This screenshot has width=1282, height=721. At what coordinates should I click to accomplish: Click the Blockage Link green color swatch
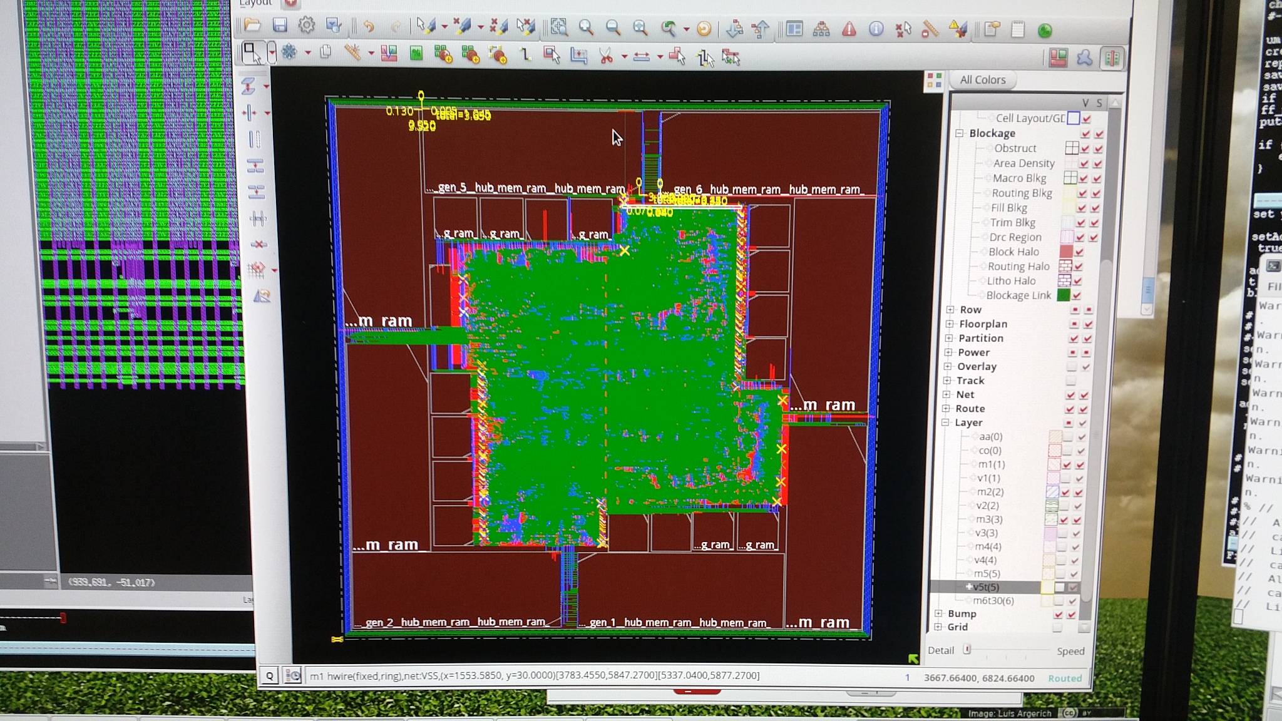pyautogui.click(x=1064, y=295)
